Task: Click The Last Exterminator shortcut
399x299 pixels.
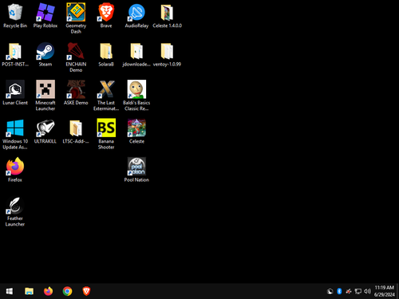Action: 106,95
